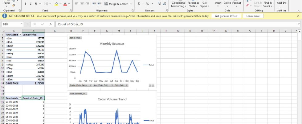This screenshot has width=302, height=124.
Task: Expand the Aug row group in pivot
Action: (x=7, y=65)
